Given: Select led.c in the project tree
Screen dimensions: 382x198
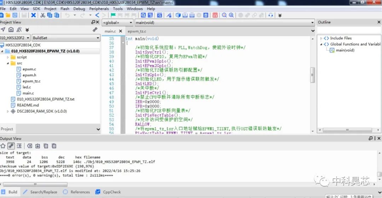Looking at the screenshot, I should click(27, 87).
